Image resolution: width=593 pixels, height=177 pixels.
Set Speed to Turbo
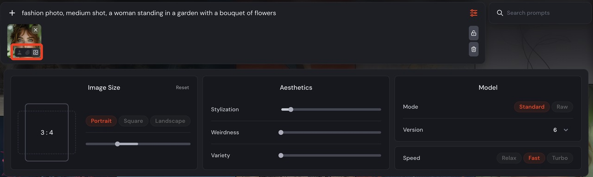[560, 158]
